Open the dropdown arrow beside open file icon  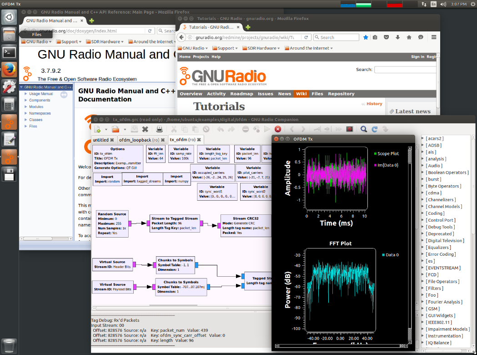pyautogui.click(x=125, y=129)
